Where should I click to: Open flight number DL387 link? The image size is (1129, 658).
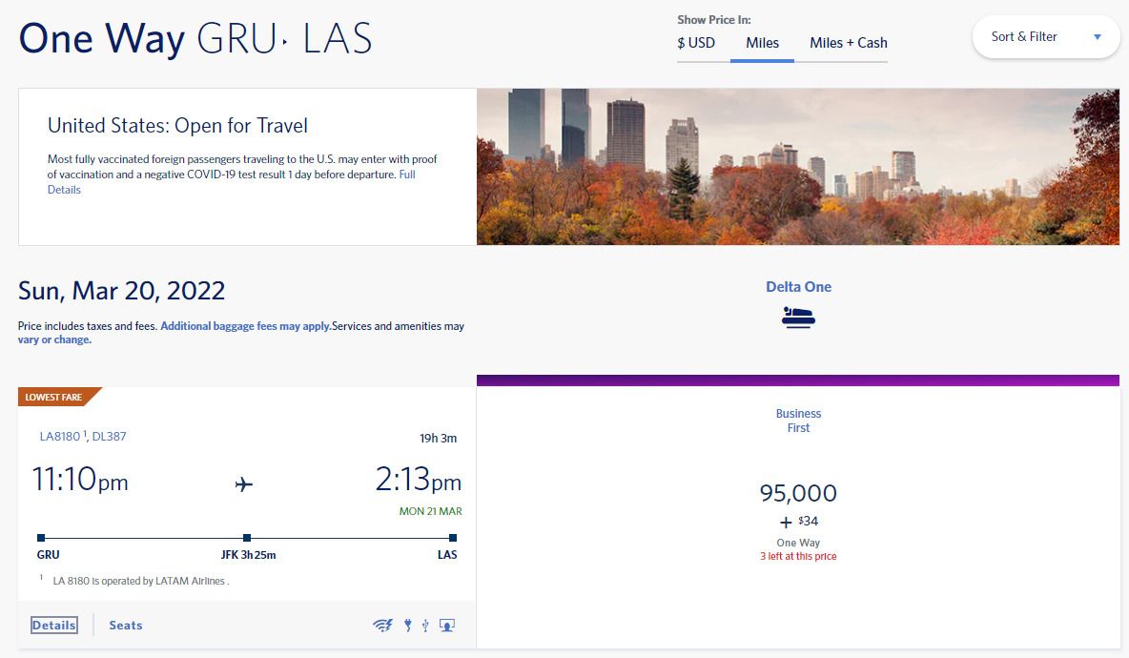109,436
